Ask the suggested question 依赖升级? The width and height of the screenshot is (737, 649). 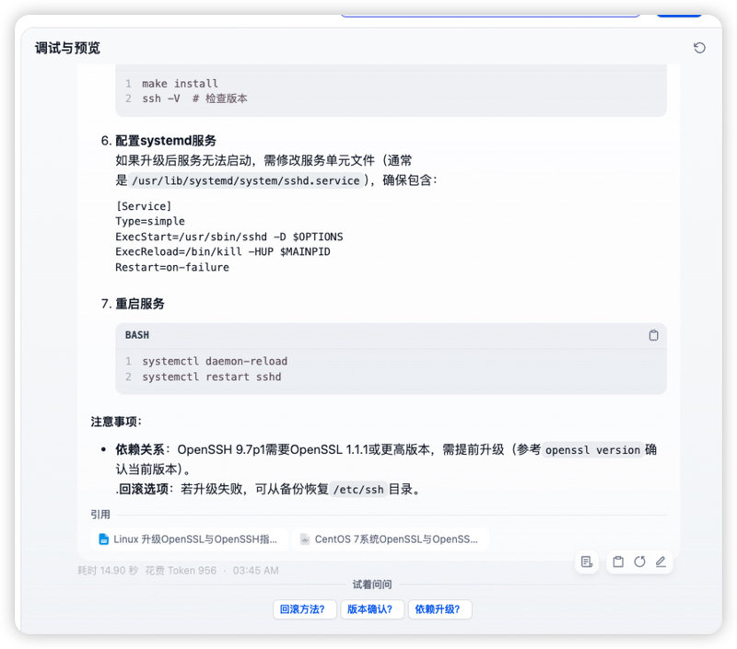[439, 609]
